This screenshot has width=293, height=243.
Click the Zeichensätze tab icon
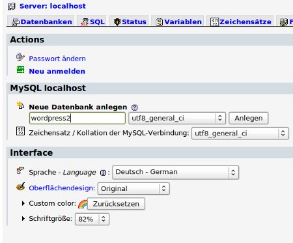(x=214, y=22)
